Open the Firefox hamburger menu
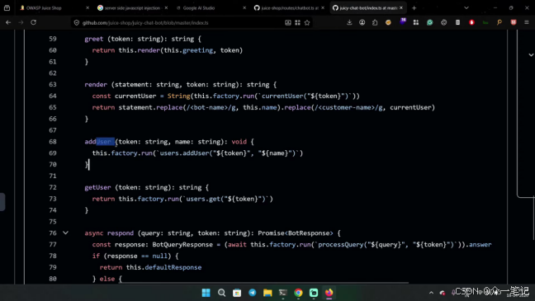 click(x=527, y=22)
